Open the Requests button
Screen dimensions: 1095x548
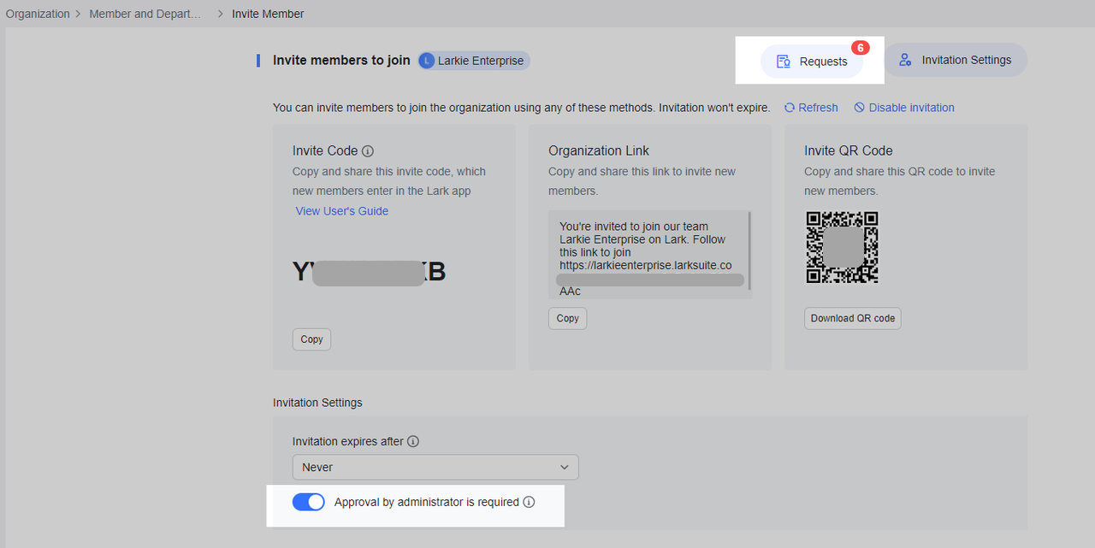pyautogui.click(x=812, y=62)
